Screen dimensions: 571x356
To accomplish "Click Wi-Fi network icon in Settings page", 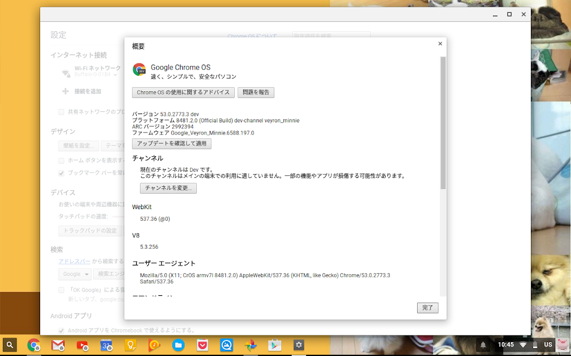I will coord(66,73).
